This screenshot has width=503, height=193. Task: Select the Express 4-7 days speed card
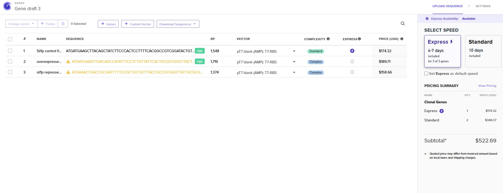(442, 51)
